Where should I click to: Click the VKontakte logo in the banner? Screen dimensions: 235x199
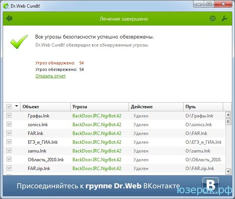(211, 185)
